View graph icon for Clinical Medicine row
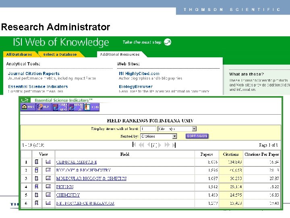This screenshot has height=218, width=290. (48, 161)
